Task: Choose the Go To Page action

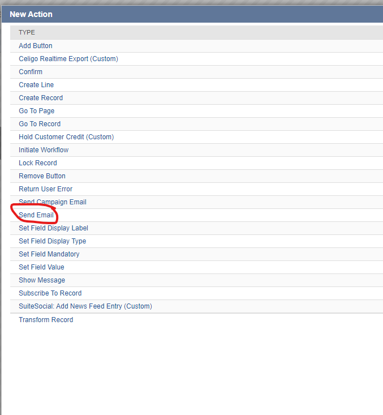Action: point(37,111)
